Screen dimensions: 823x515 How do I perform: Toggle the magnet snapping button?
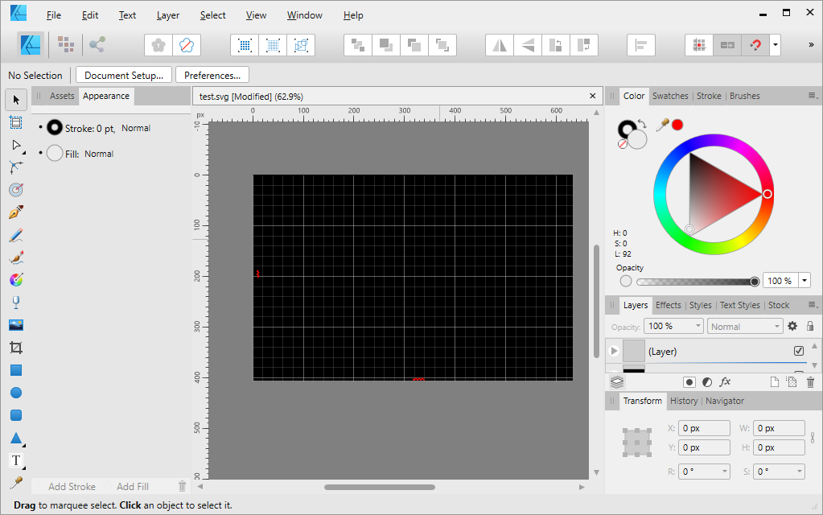[755, 45]
